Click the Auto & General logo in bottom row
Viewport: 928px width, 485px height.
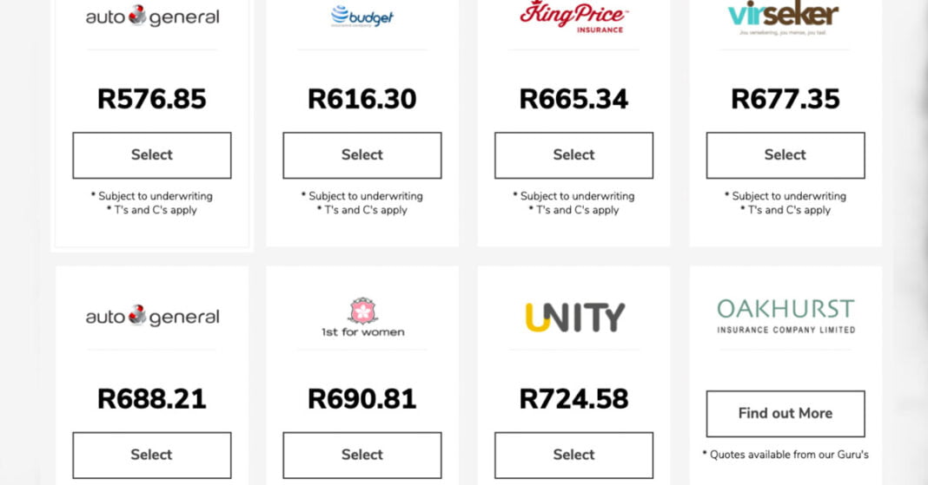152,317
